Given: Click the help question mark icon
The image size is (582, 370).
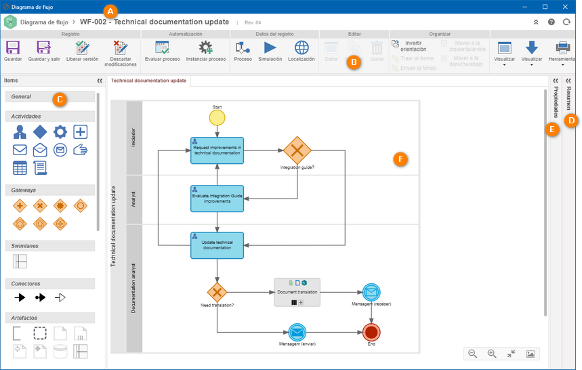Looking at the screenshot, I should click(552, 22).
